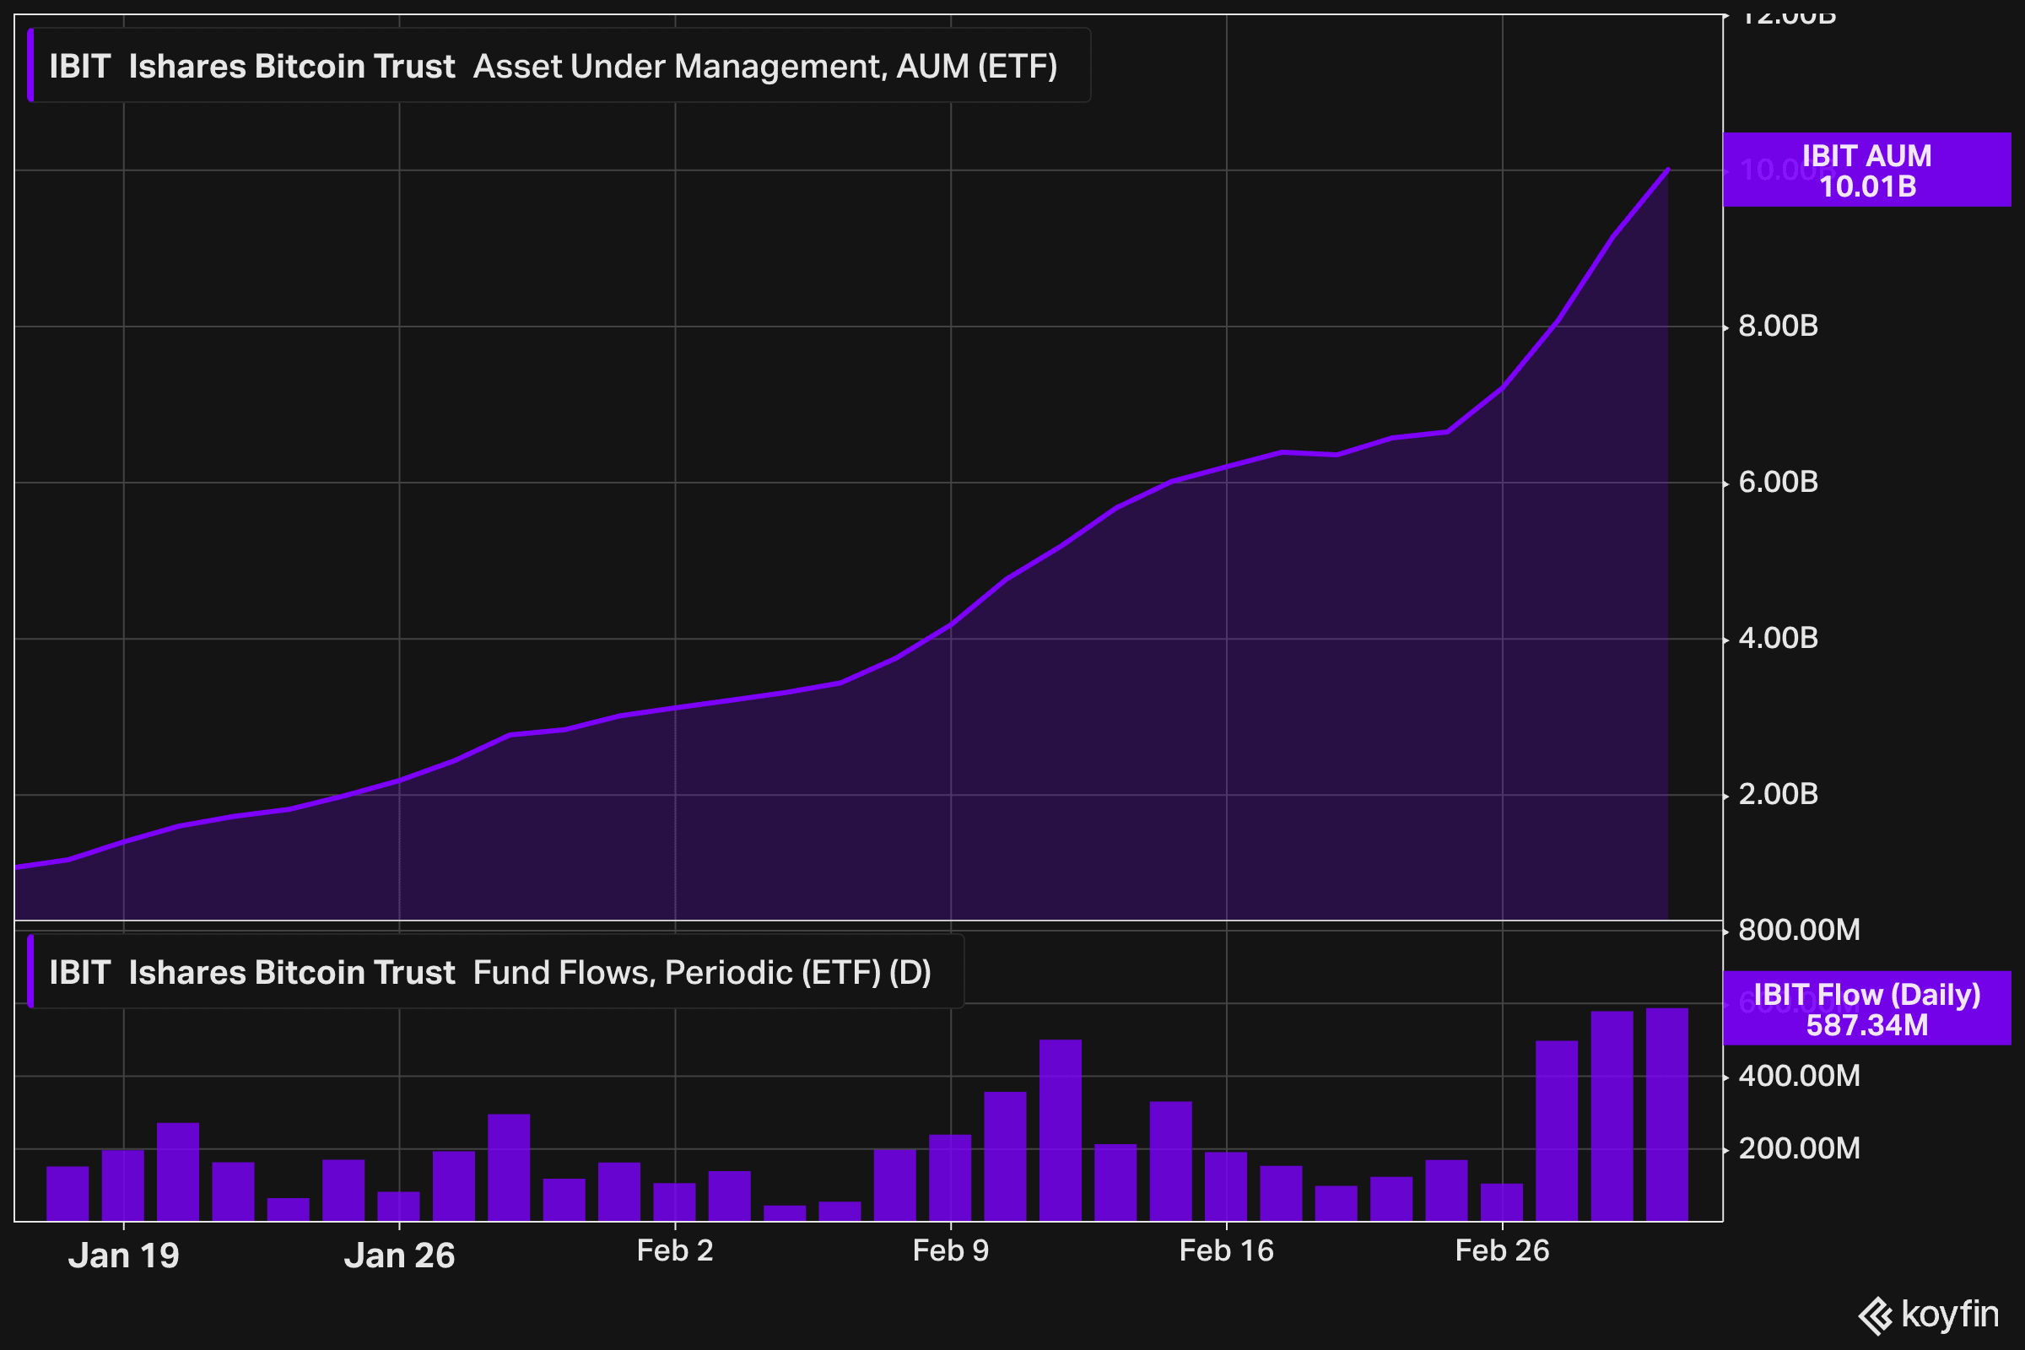
Task: Click the 8.00B y-axis label
Action: pyautogui.click(x=1779, y=327)
